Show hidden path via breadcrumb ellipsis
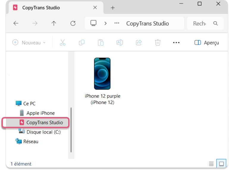 tap(117, 23)
